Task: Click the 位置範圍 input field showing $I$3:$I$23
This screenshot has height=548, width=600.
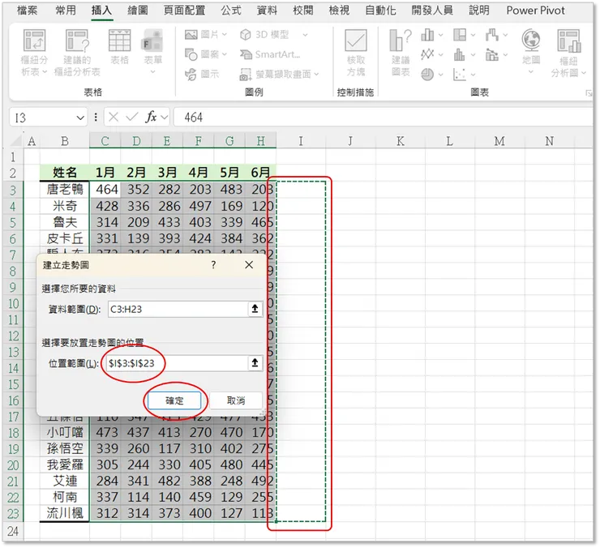Action: point(178,363)
